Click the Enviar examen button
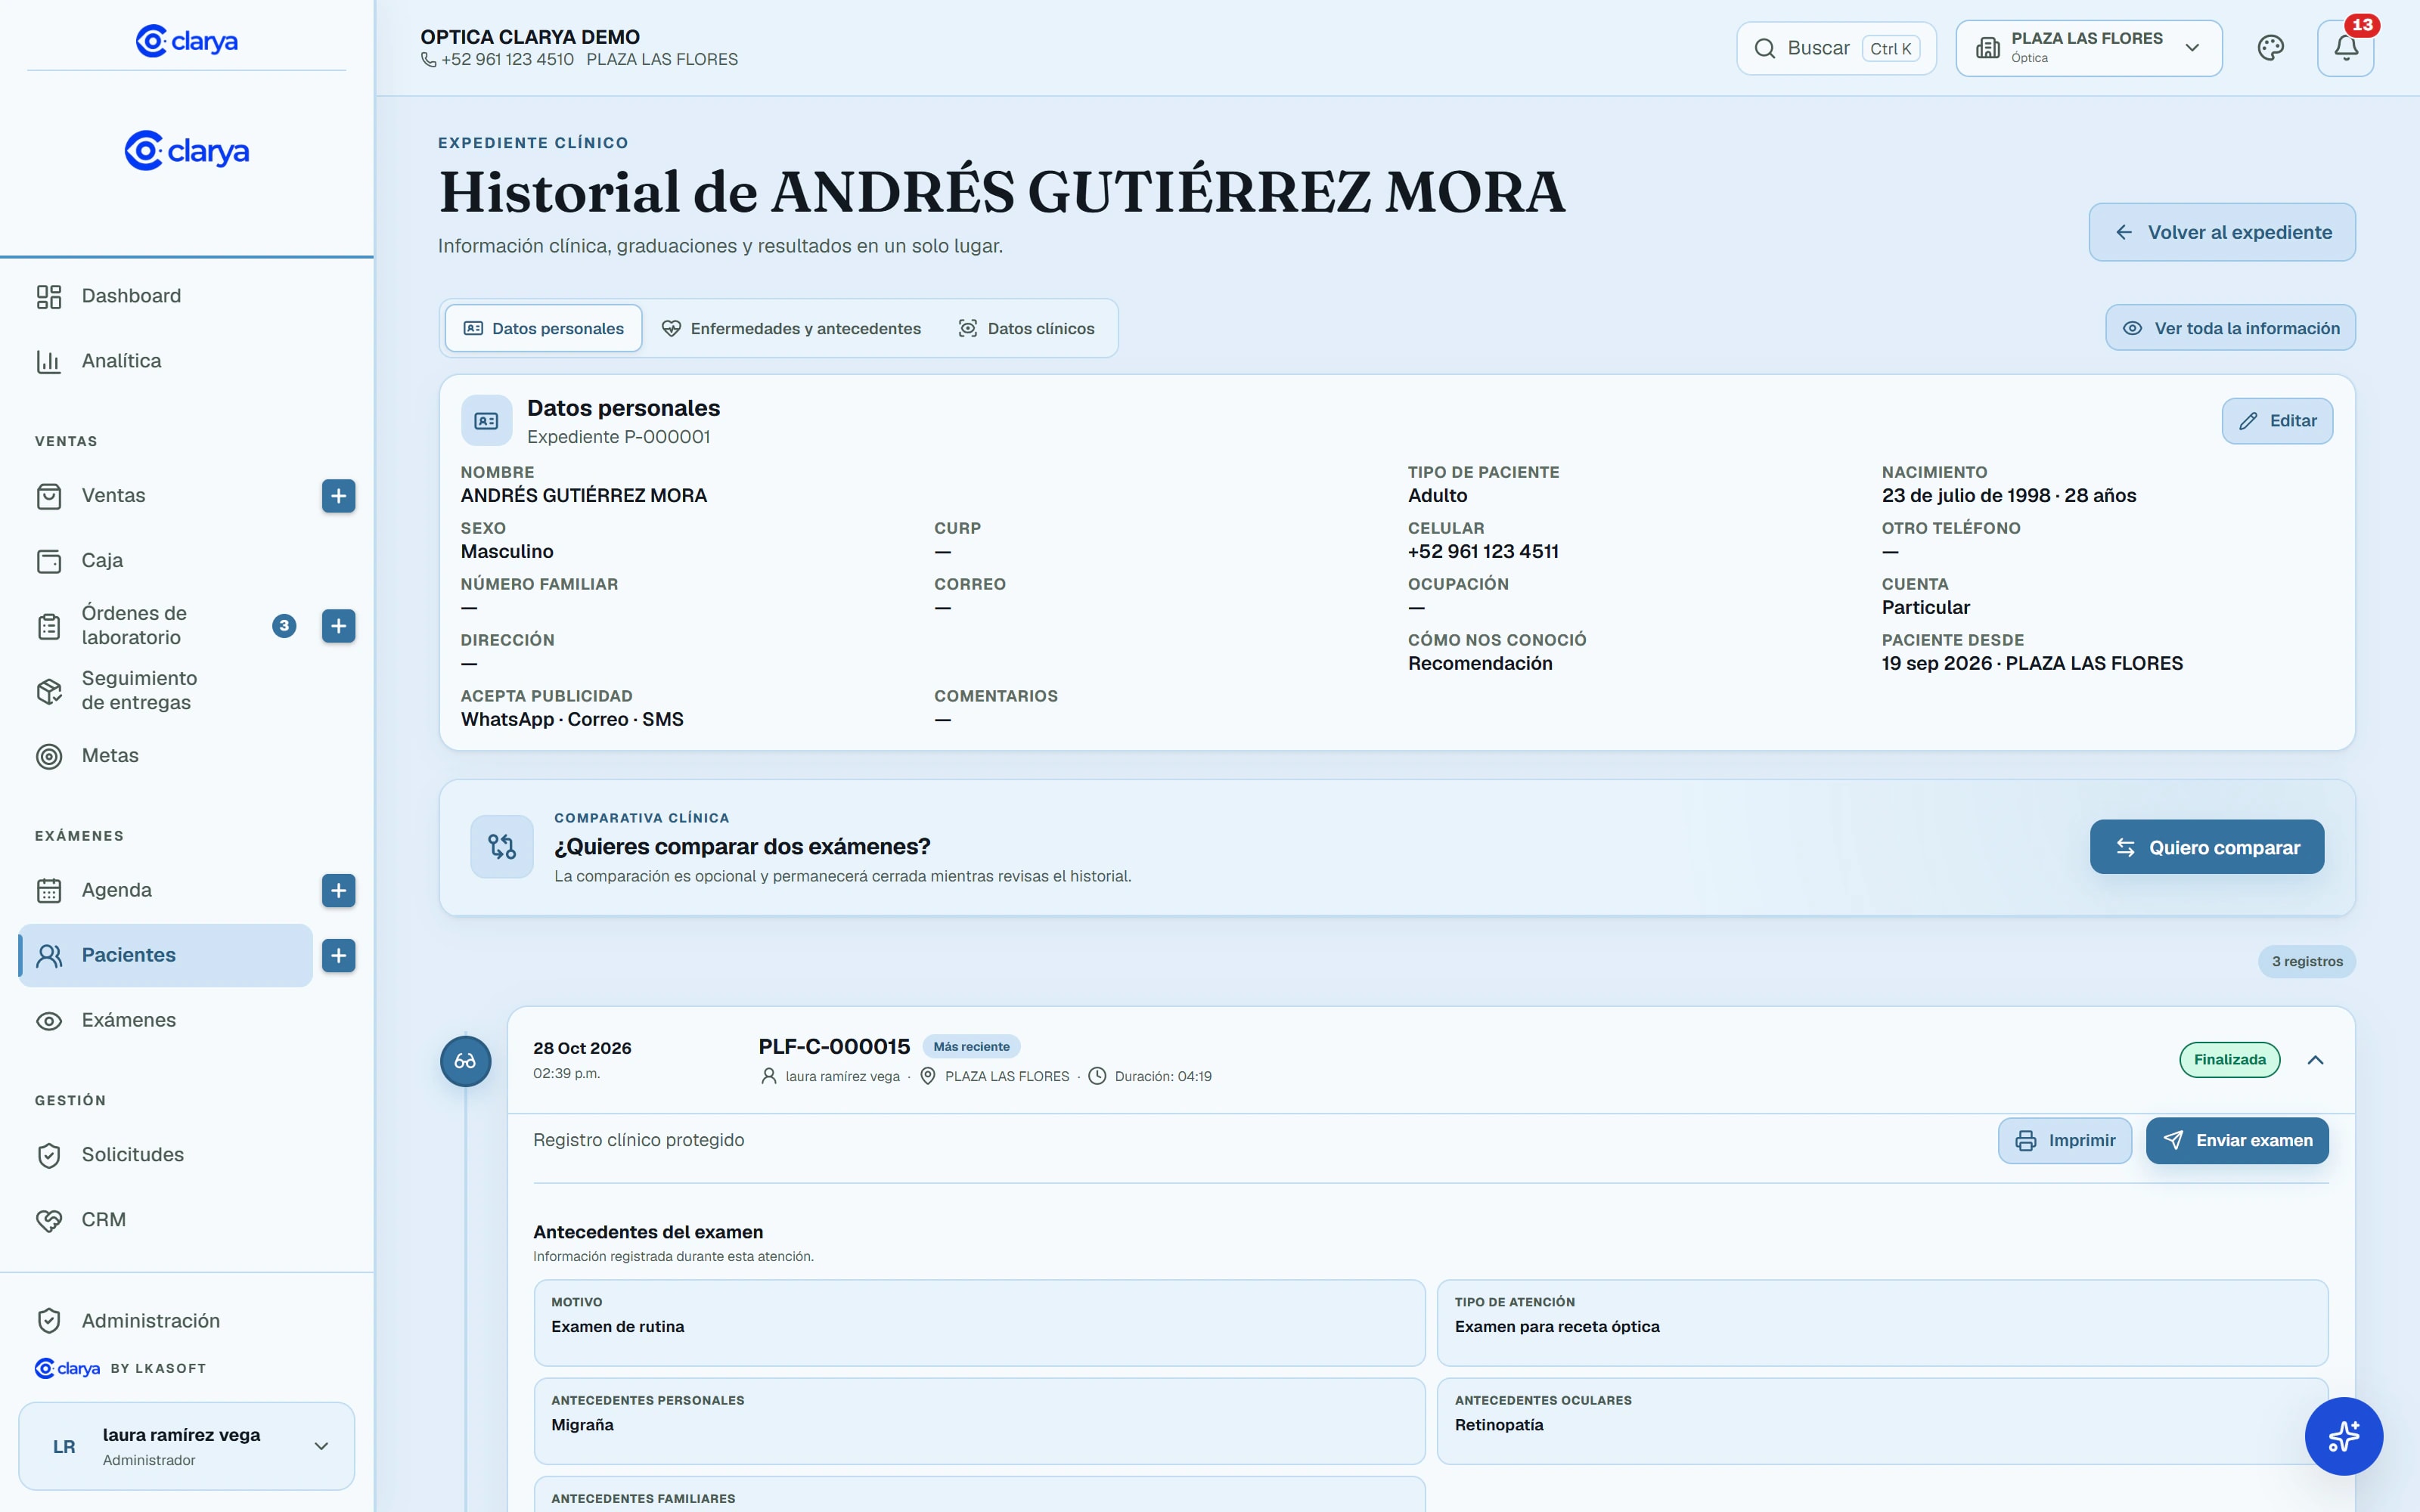Image resolution: width=2420 pixels, height=1512 pixels. (x=2237, y=1141)
